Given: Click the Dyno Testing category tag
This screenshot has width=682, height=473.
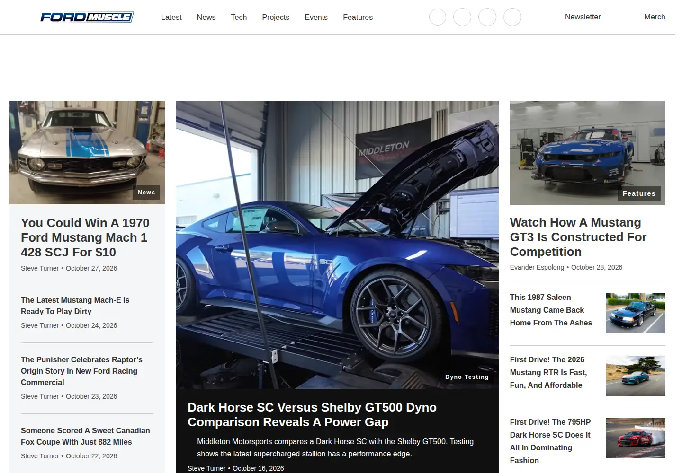Looking at the screenshot, I should (467, 377).
